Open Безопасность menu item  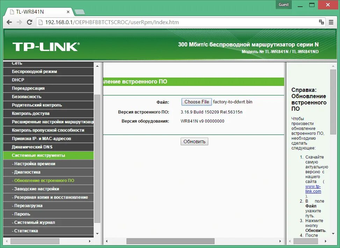tap(48, 97)
